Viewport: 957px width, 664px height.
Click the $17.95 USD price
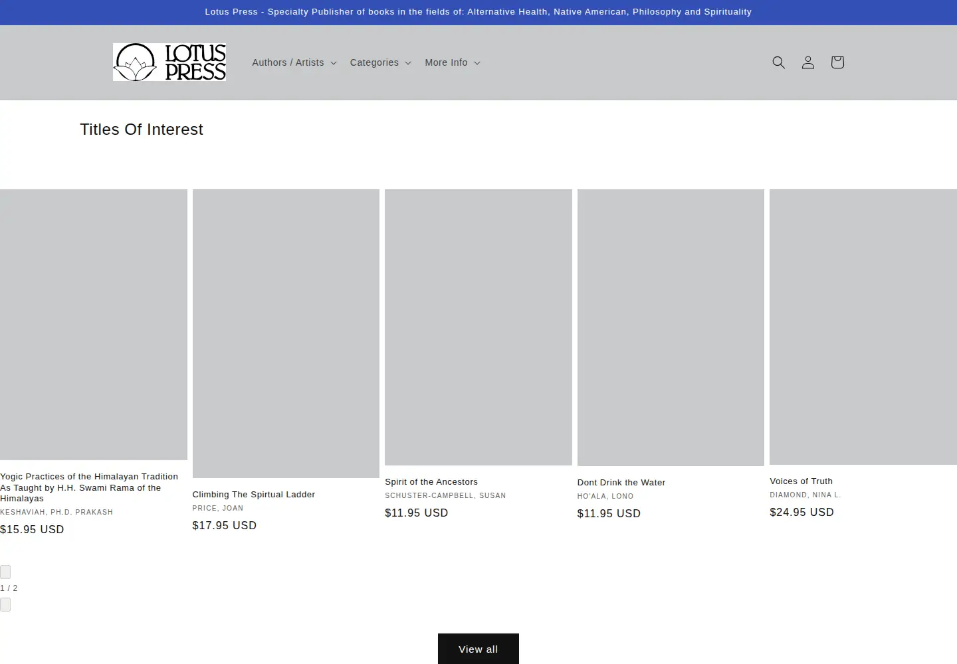coord(225,526)
